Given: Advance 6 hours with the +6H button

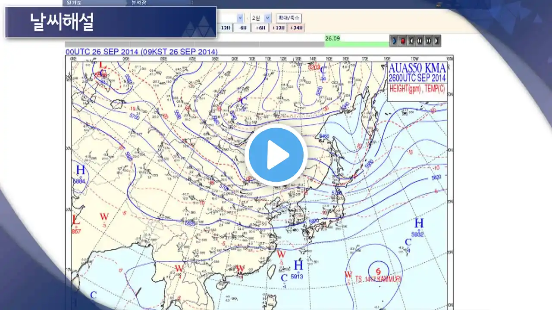Looking at the screenshot, I should click(260, 28).
